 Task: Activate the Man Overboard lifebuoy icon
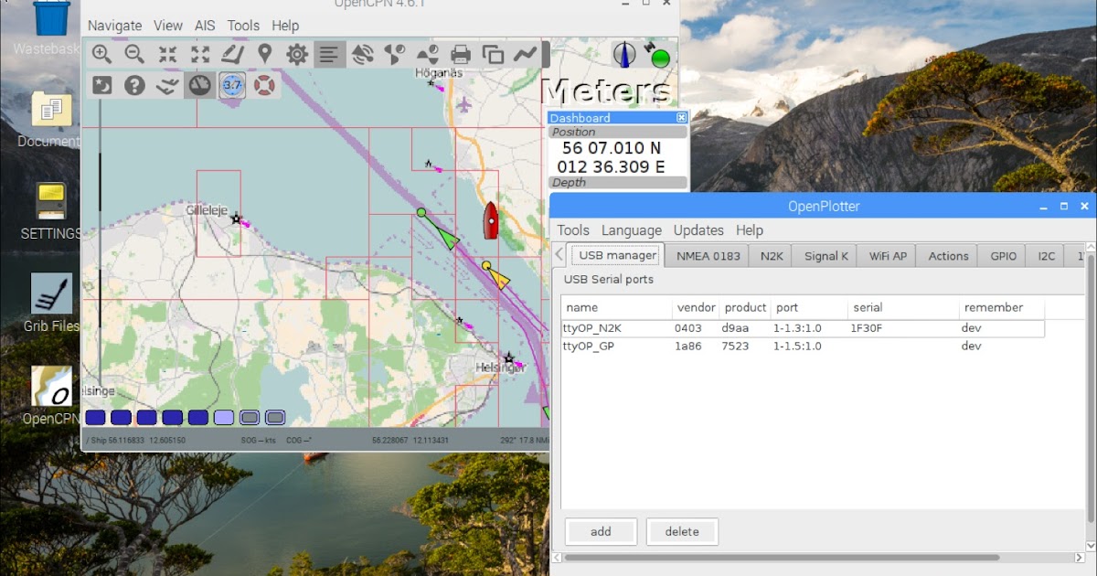265,85
